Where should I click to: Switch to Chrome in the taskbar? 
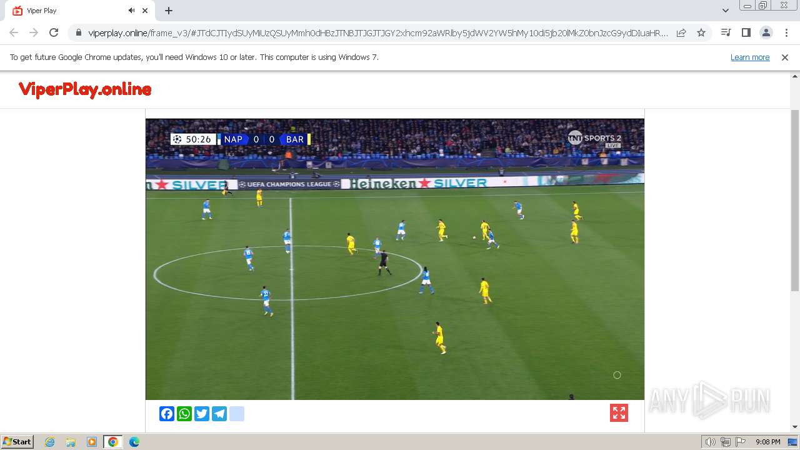click(112, 442)
